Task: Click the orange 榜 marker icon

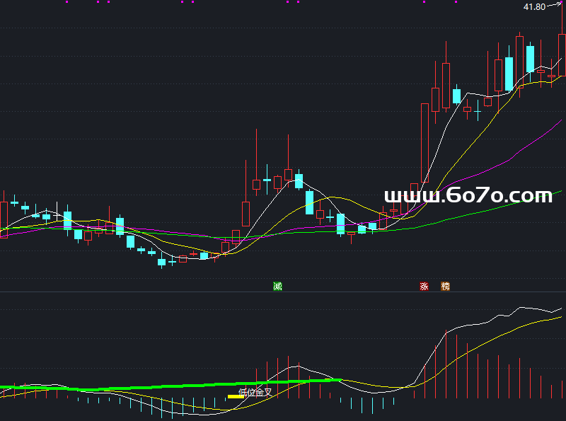Action: pos(445,287)
